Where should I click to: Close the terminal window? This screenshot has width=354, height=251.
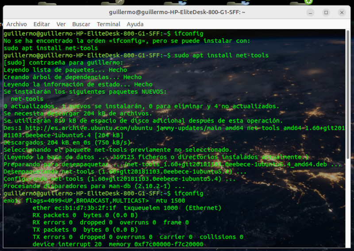coord(342,12)
